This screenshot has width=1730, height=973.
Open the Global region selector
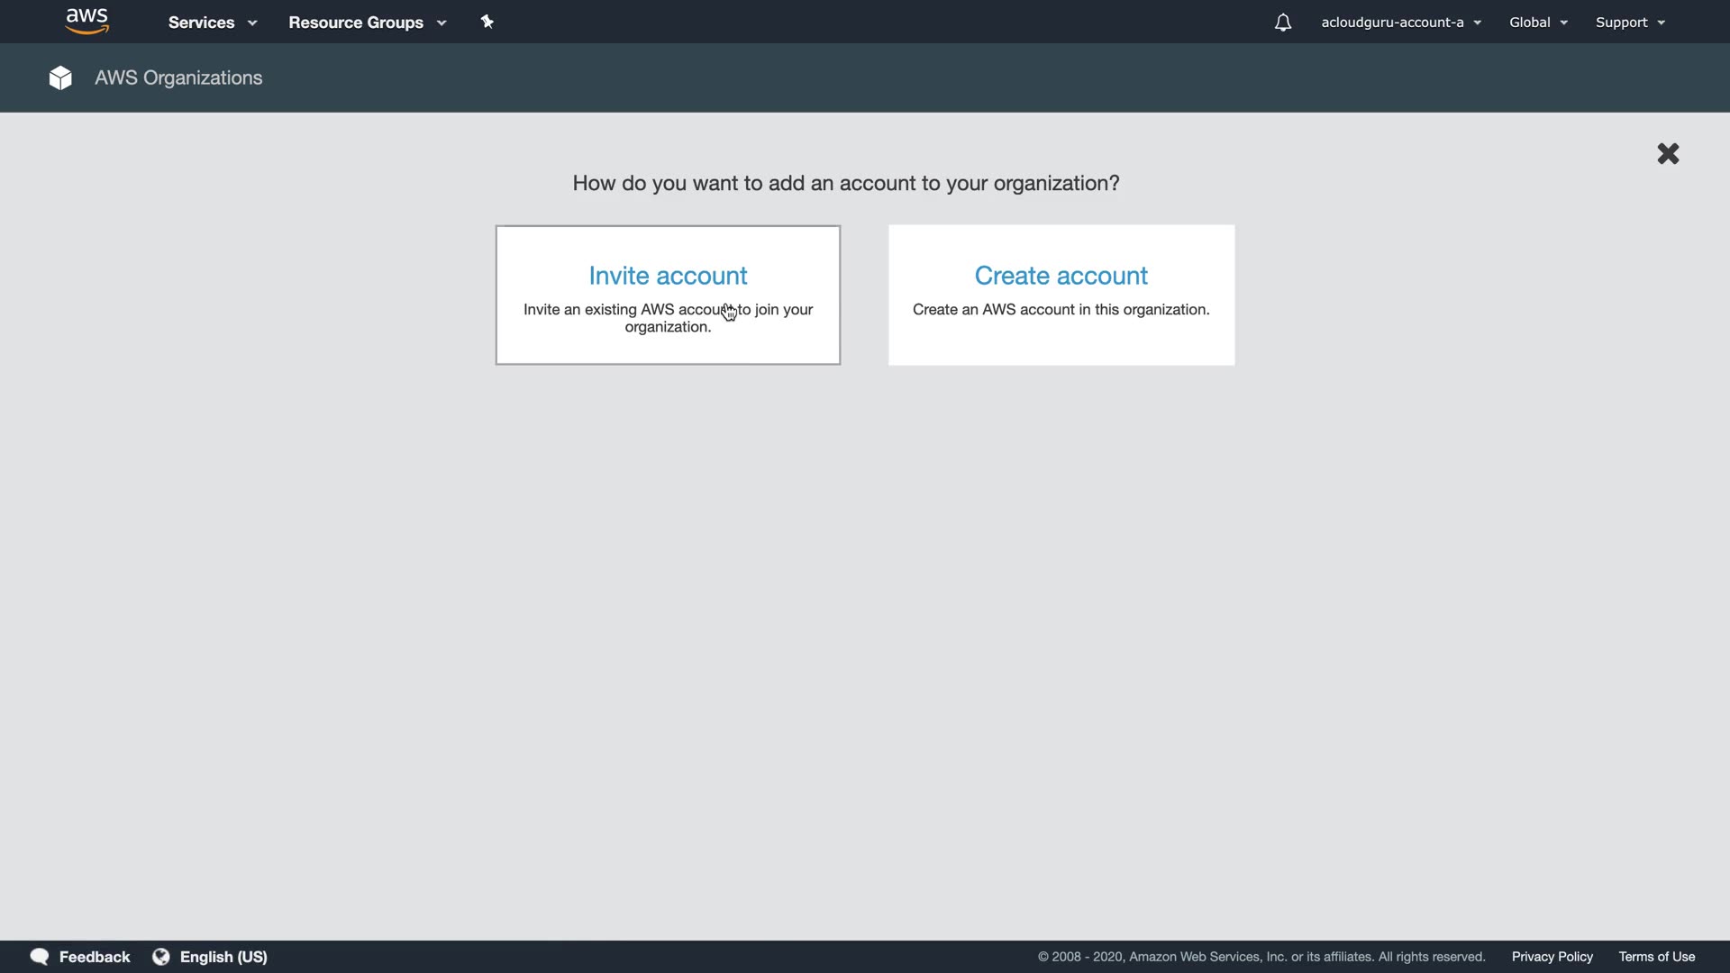(1538, 23)
